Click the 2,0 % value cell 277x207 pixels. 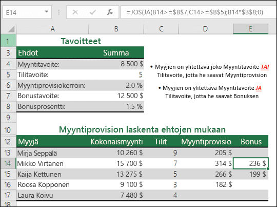[116, 85]
